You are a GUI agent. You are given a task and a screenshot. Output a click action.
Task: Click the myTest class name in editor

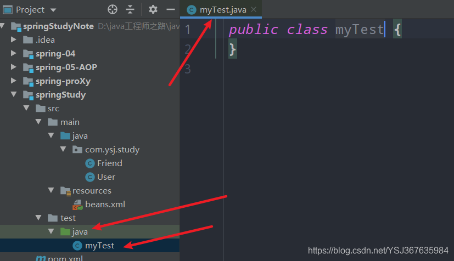tap(360, 30)
